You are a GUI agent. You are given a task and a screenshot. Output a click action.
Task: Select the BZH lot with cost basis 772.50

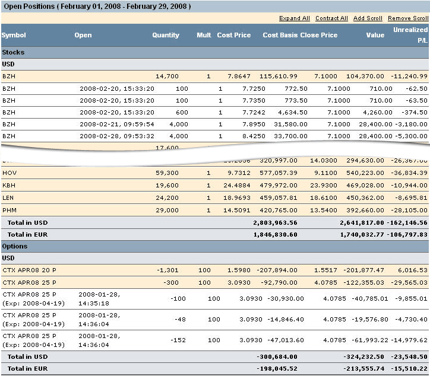215,89
